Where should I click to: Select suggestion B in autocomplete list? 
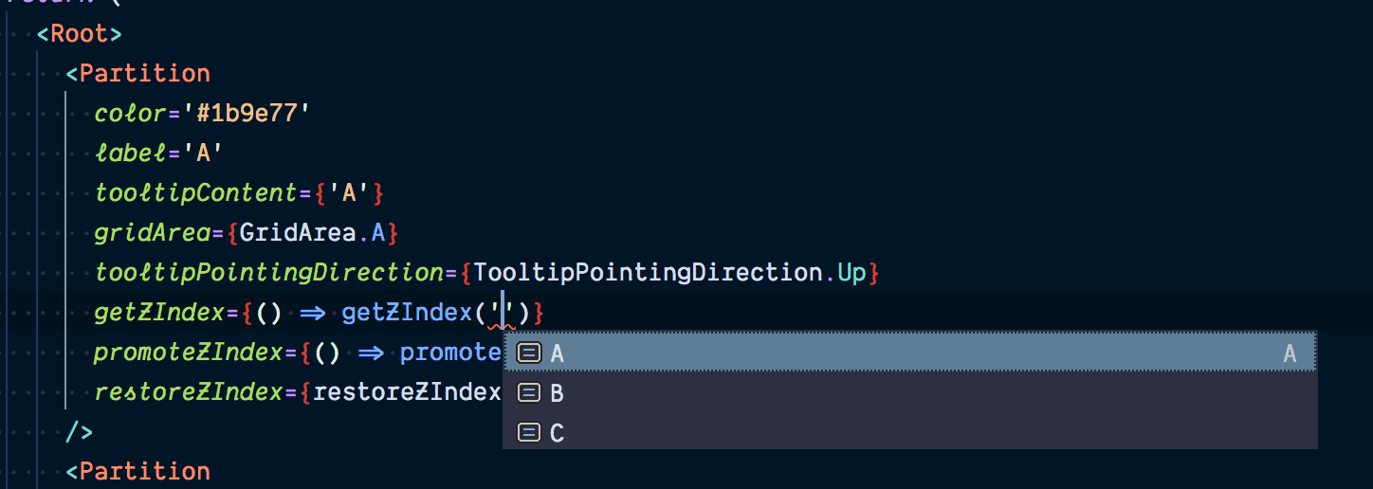coord(909,392)
